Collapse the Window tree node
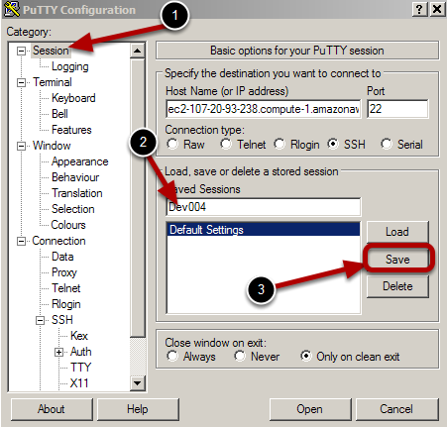This screenshot has height=427, width=447. pyautogui.click(x=22, y=146)
